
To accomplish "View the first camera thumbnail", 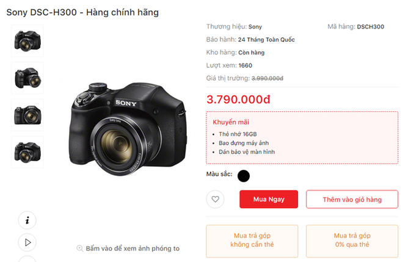I will [27, 41].
